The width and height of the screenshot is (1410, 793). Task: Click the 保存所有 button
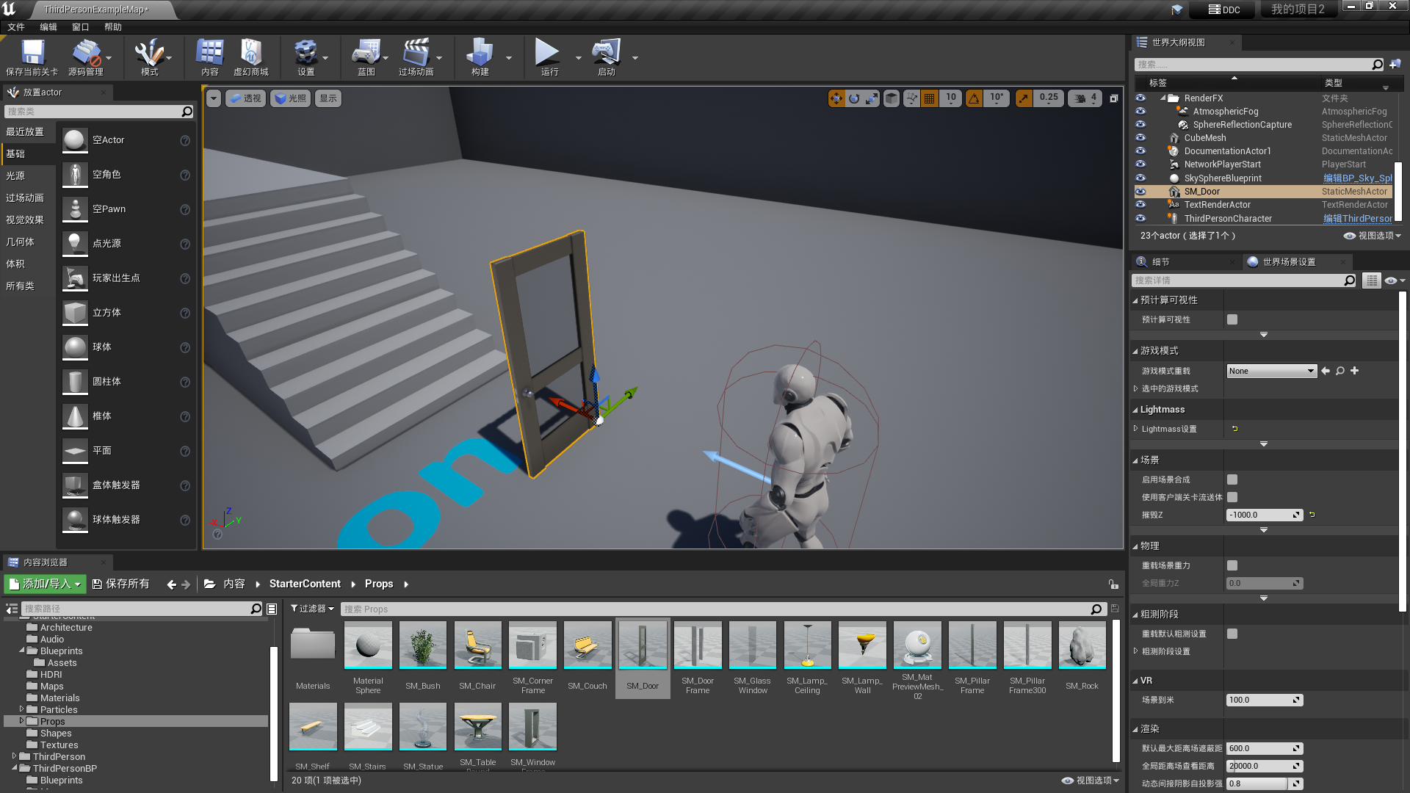121,584
